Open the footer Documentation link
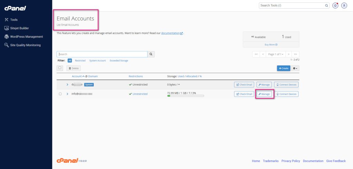The width and height of the screenshot is (353, 169). (x=313, y=161)
